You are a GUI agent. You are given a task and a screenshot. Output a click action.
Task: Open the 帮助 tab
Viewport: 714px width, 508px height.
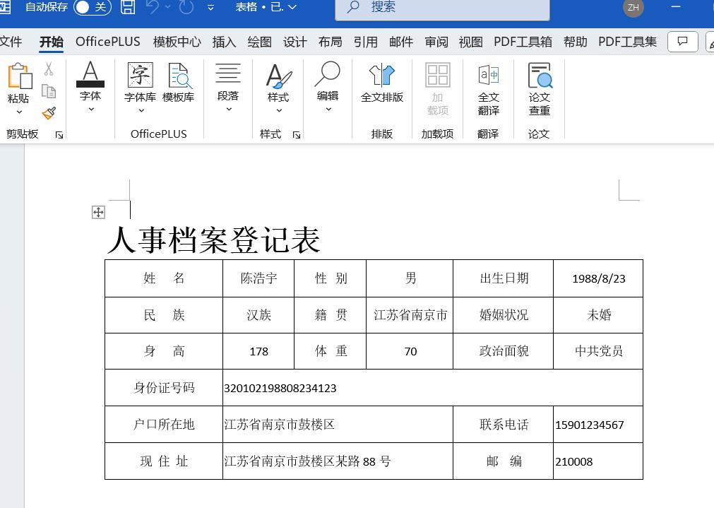[575, 42]
